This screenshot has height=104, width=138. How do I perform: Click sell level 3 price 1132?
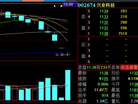[104, 22]
